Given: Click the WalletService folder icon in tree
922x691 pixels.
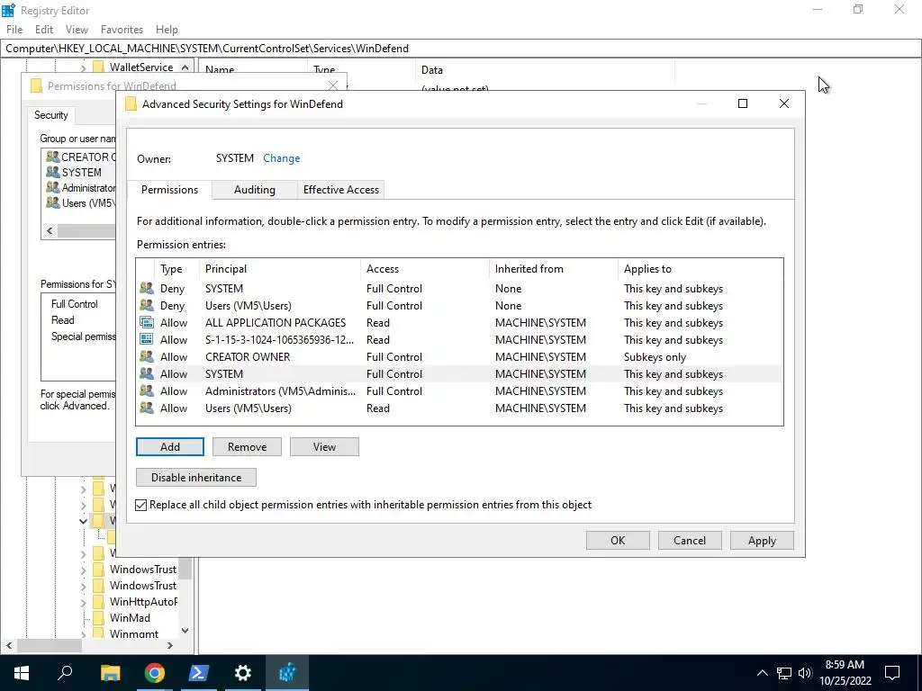Looking at the screenshot, I should [99, 67].
